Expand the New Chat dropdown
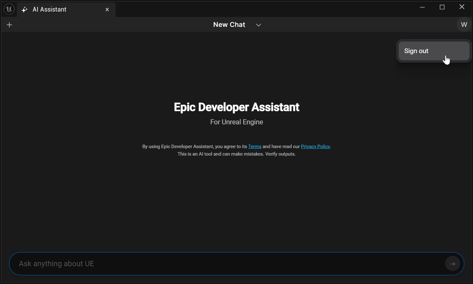The image size is (473, 284). 259,25
